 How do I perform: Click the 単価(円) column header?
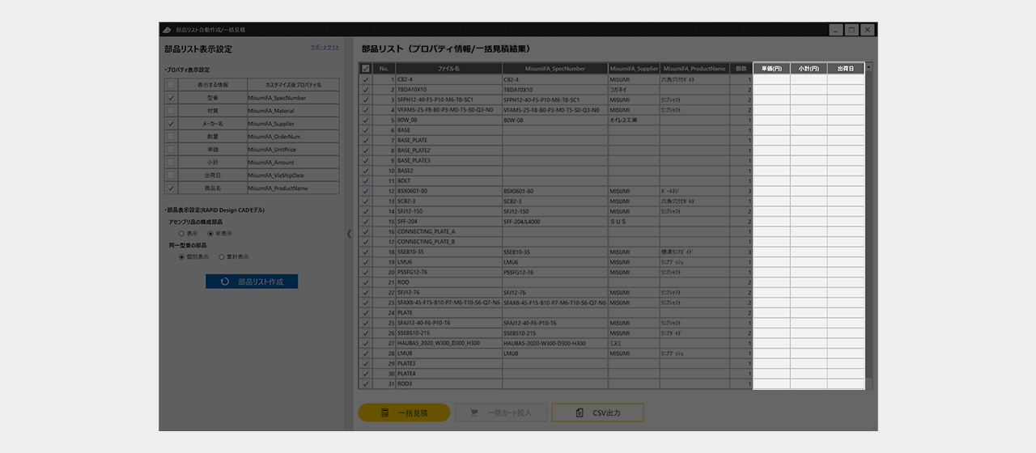[x=771, y=69]
